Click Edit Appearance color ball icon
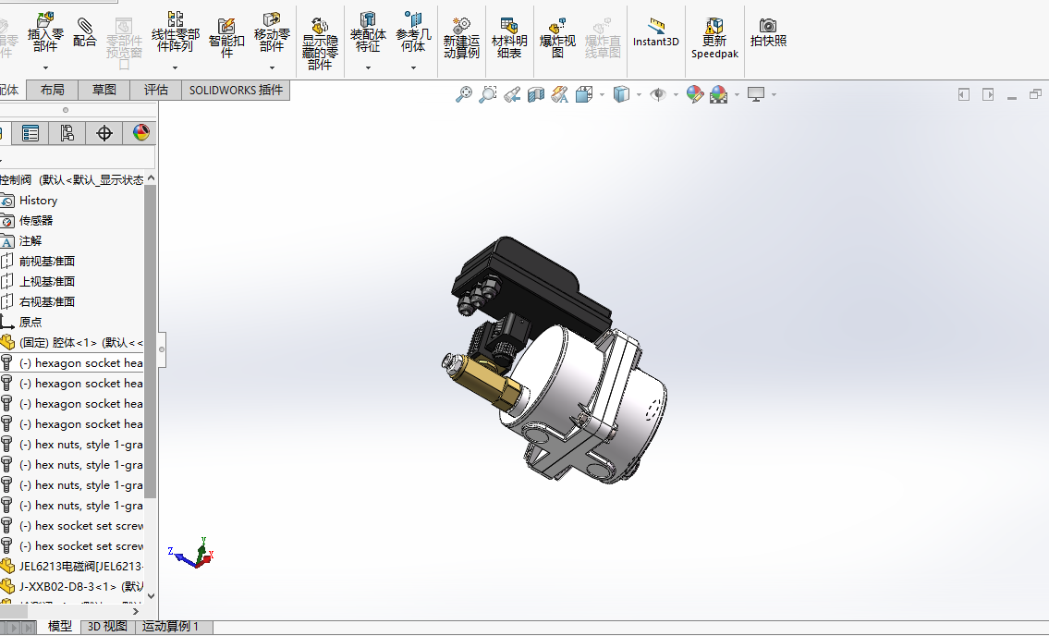This screenshot has width=1049, height=636. pyautogui.click(x=695, y=94)
